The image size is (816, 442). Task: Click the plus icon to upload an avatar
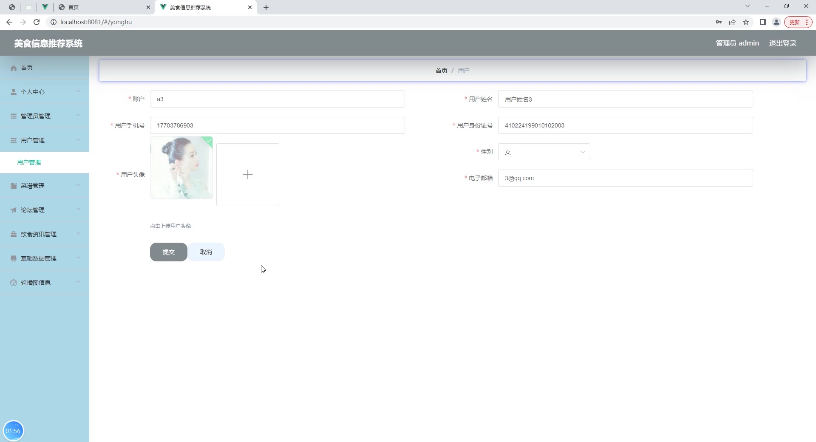click(248, 175)
